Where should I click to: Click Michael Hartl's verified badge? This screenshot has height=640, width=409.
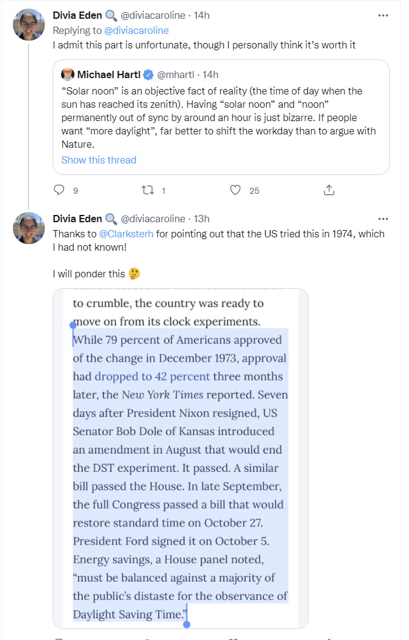pyautogui.click(x=148, y=74)
